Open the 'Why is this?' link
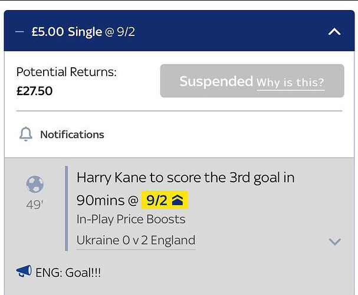Screen dimensions: 358x295 coord(290,82)
